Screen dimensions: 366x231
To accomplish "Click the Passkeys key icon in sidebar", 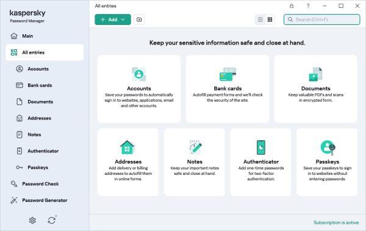I will 20,167.
